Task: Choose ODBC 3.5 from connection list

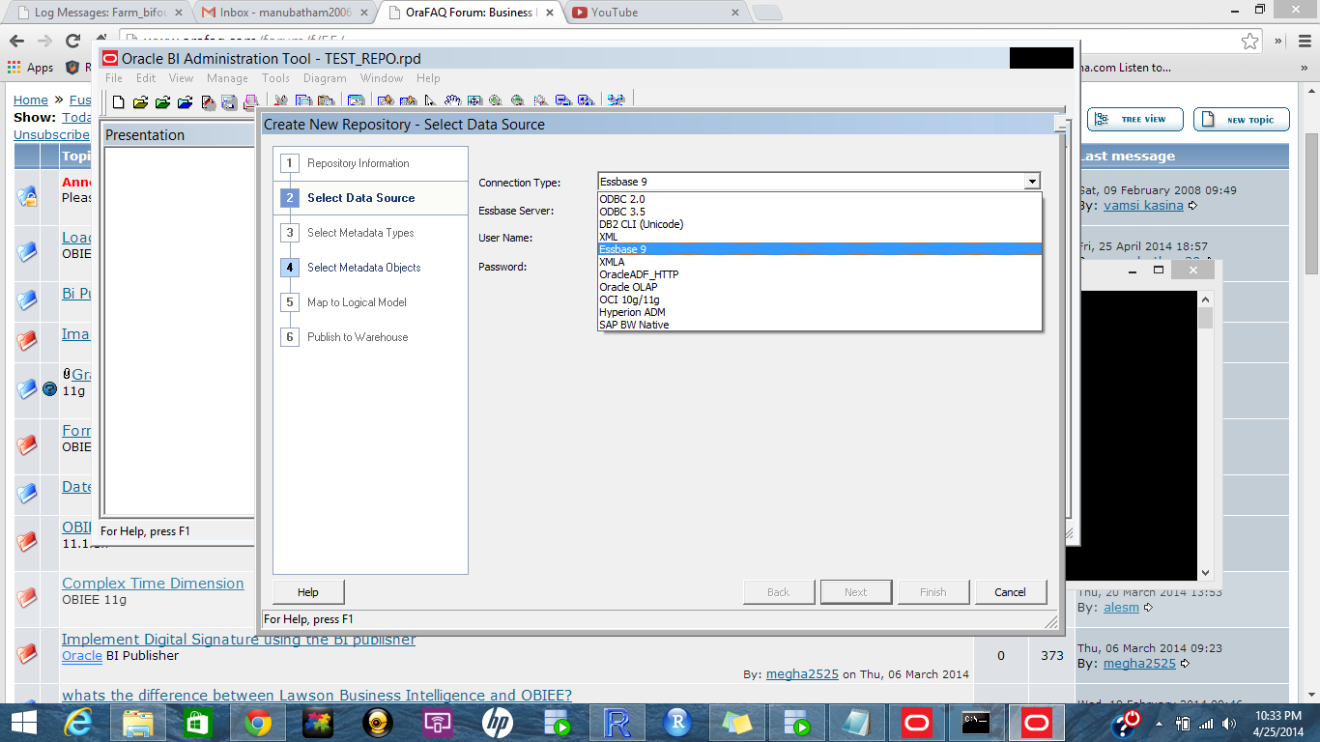Action: pos(819,212)
